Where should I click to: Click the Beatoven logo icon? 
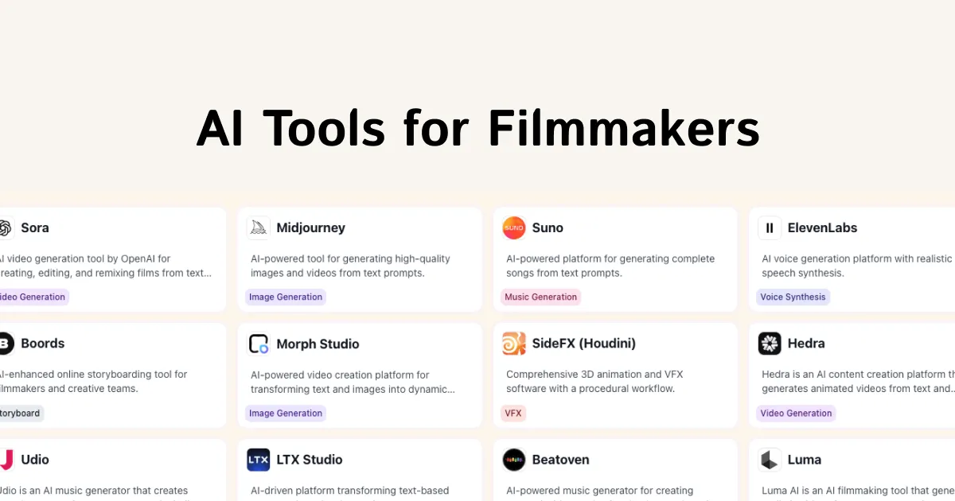pos(513,460)
